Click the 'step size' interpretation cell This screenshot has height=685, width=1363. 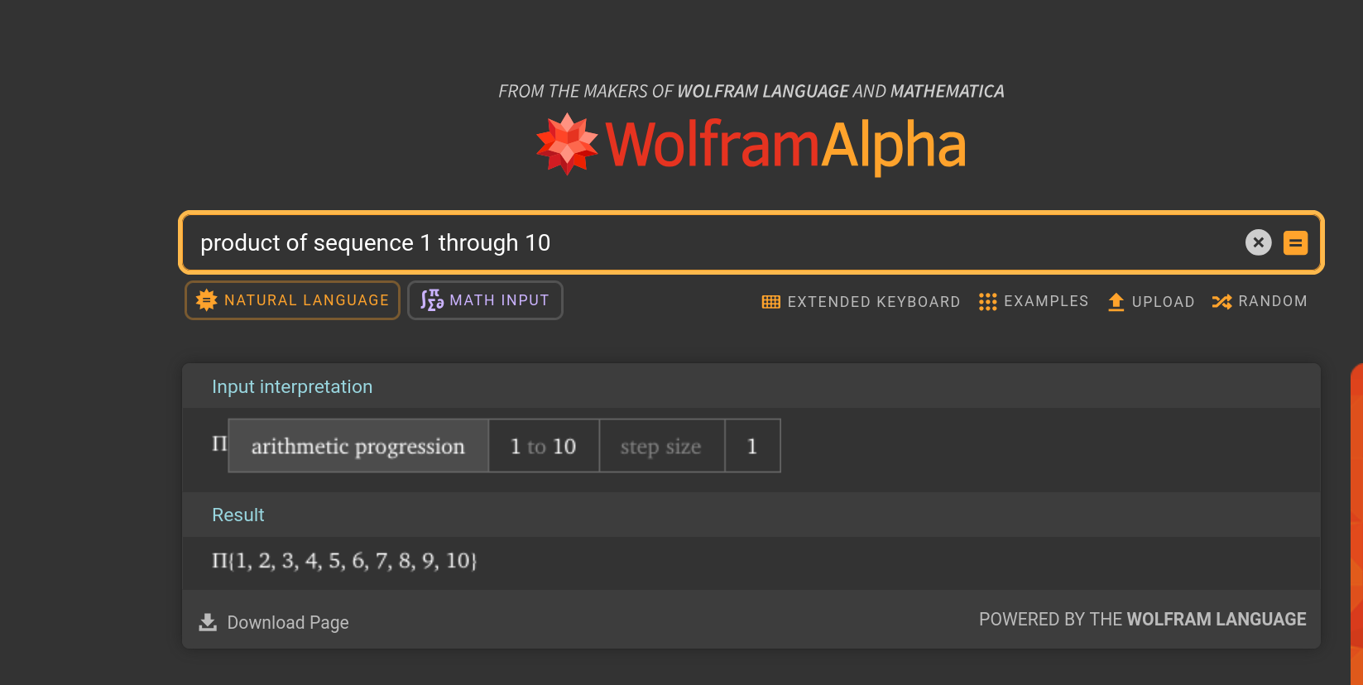661,446
